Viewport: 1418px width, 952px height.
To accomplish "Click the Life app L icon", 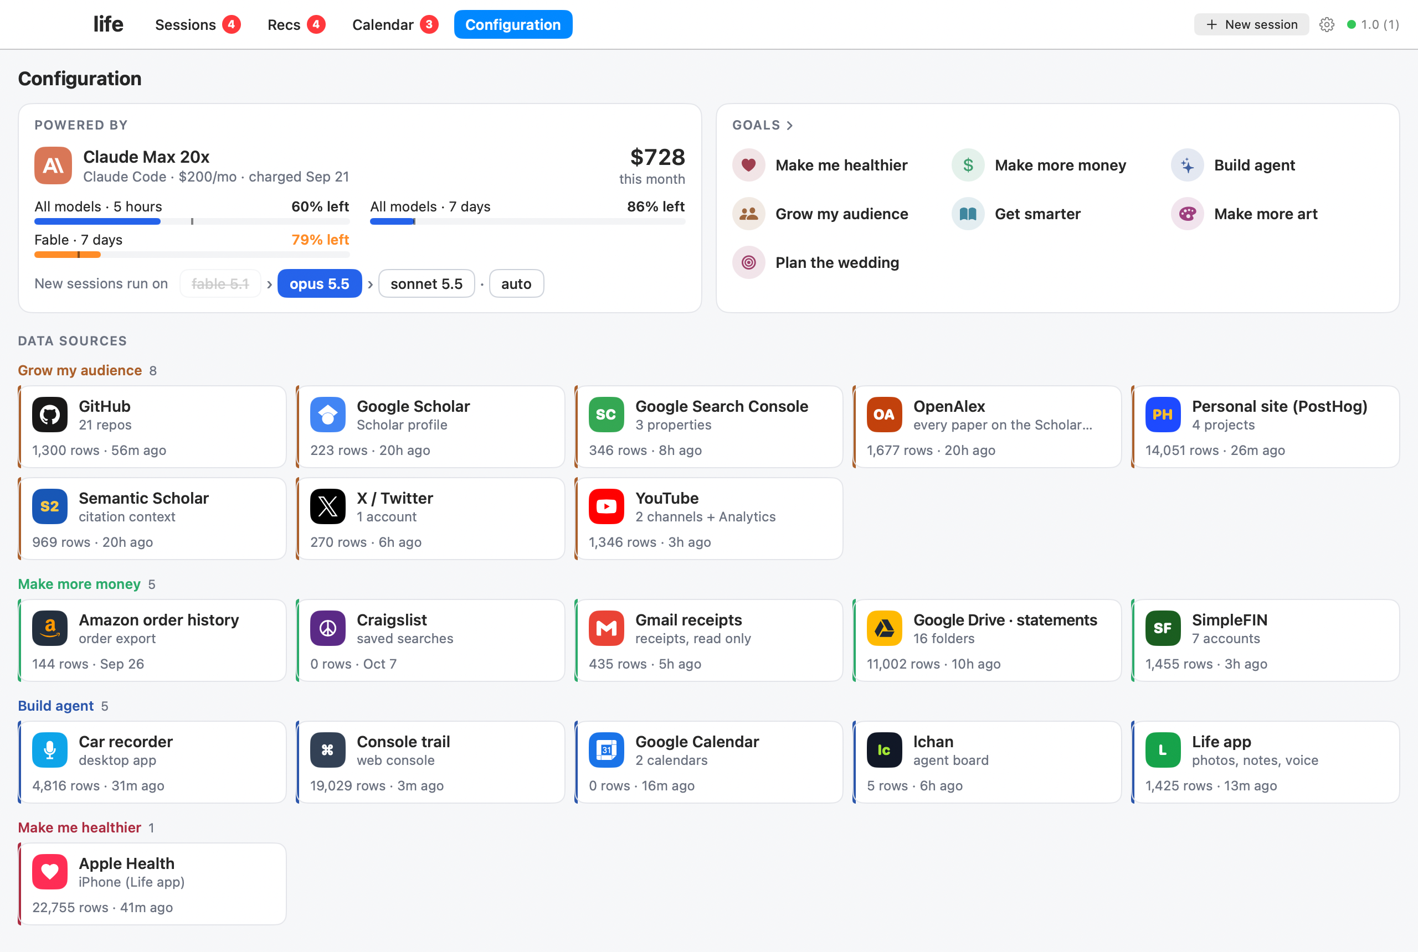I will (x=1163, y=751).
